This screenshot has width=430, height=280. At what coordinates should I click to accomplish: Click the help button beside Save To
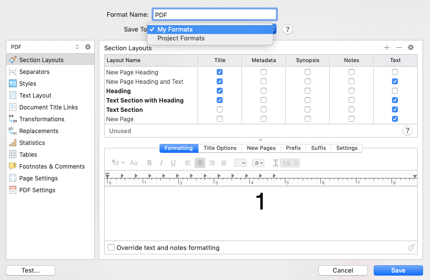click(287, 29)
